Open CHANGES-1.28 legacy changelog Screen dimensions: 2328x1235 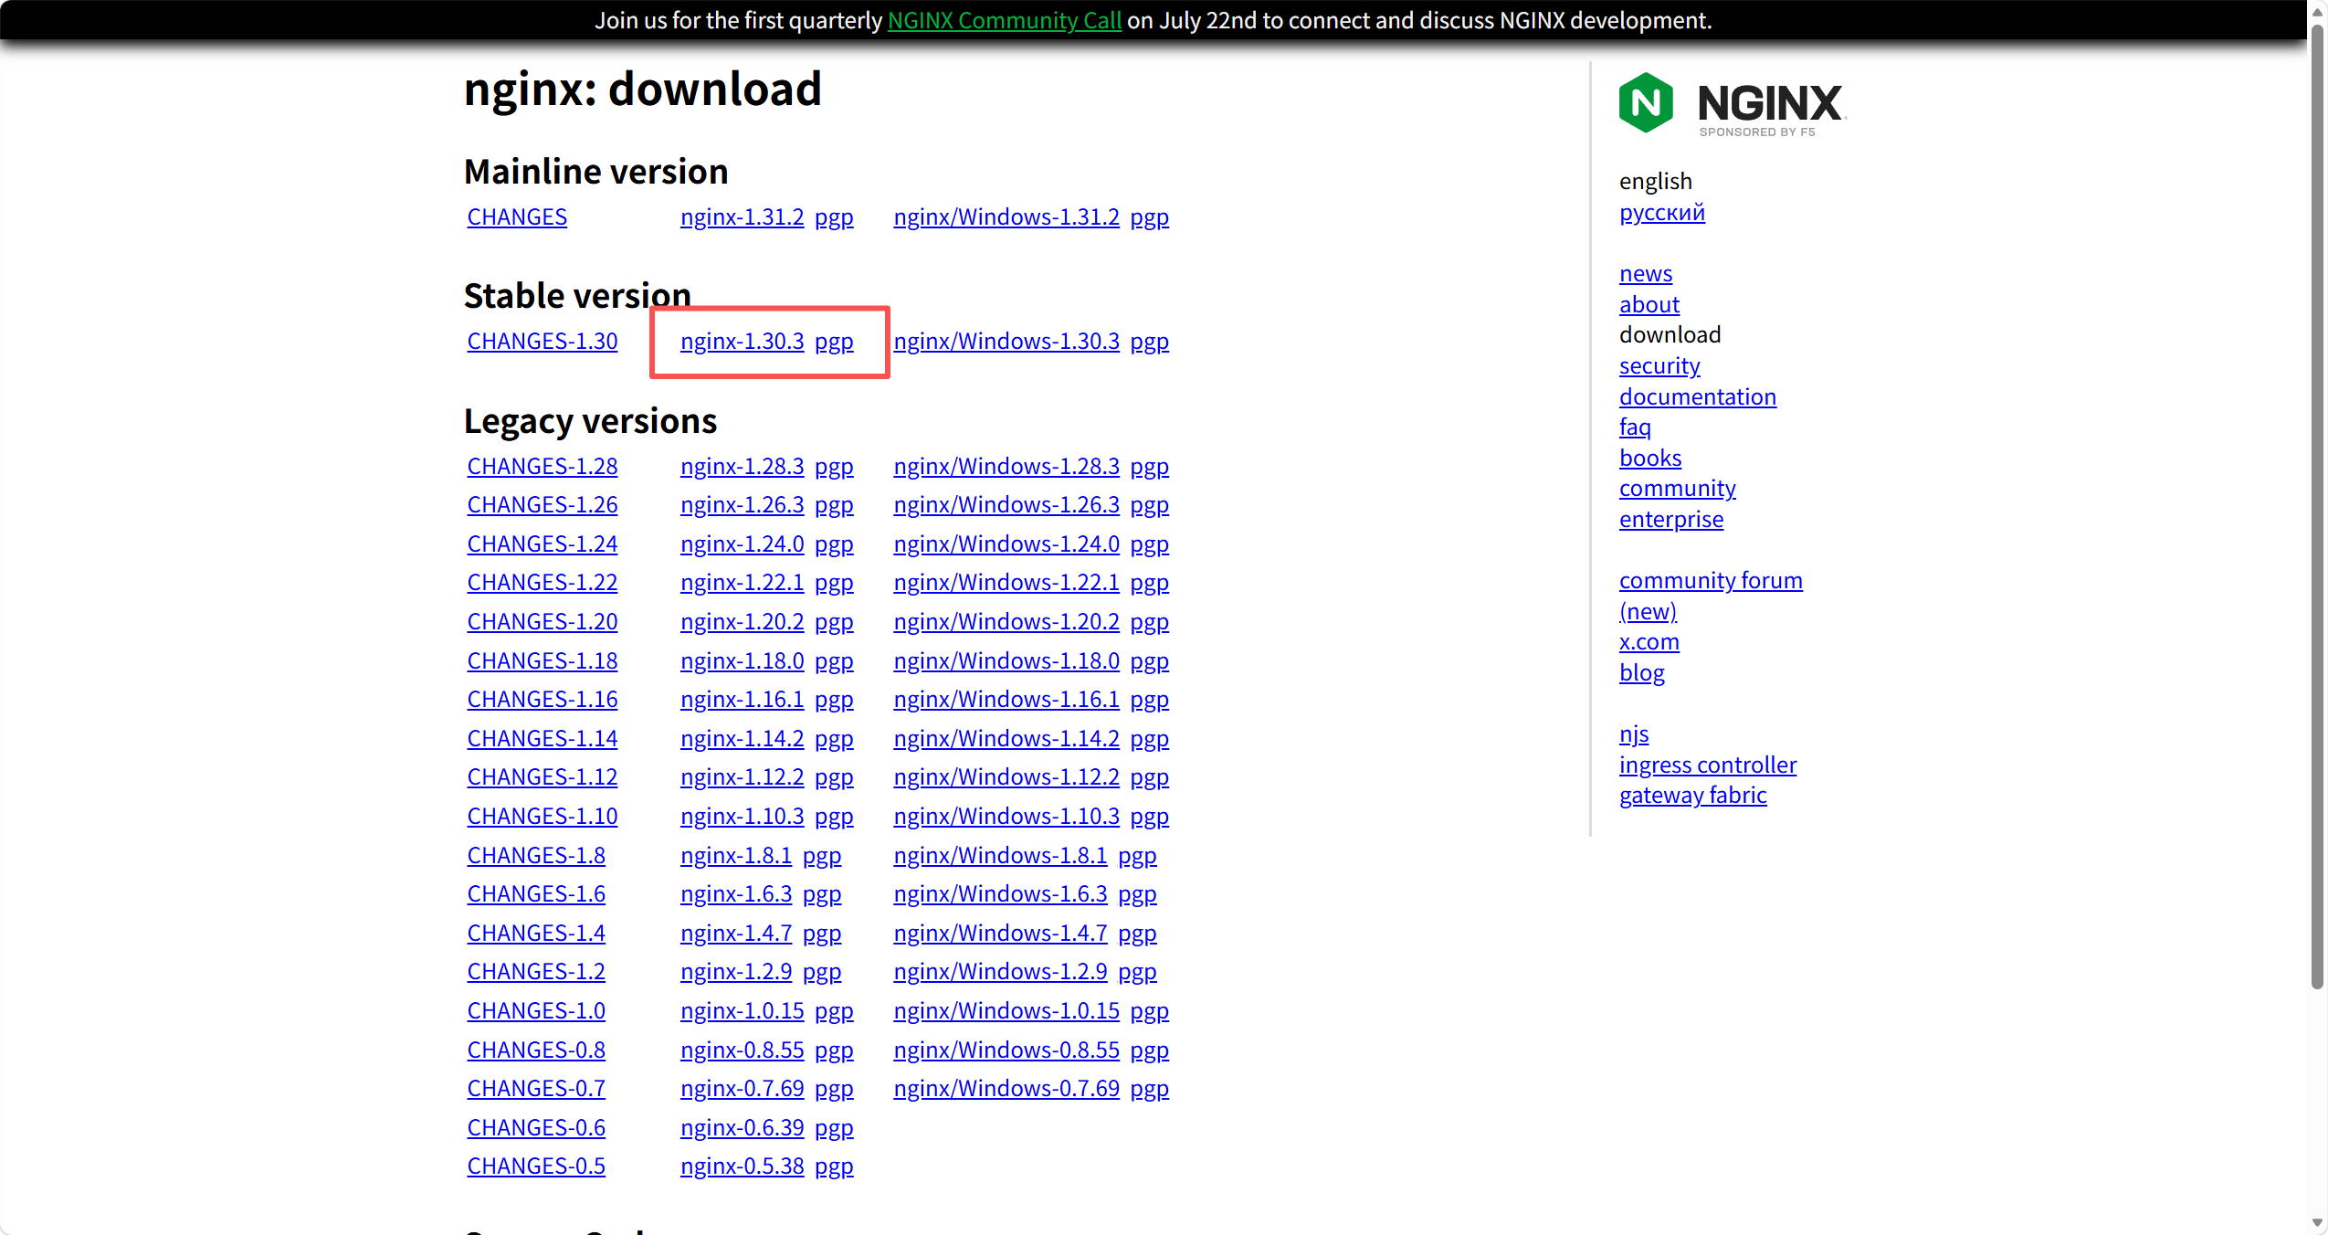542,466
